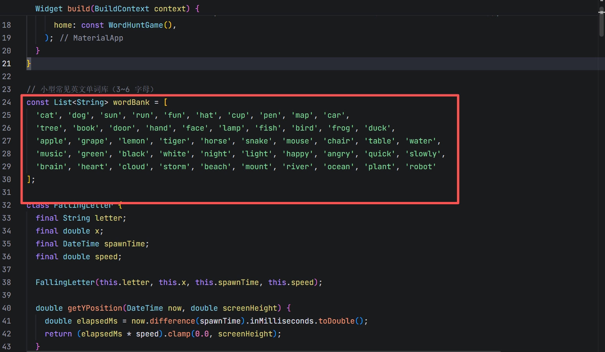Click 'this.x' in the constructor on line 38

point(172,282)
